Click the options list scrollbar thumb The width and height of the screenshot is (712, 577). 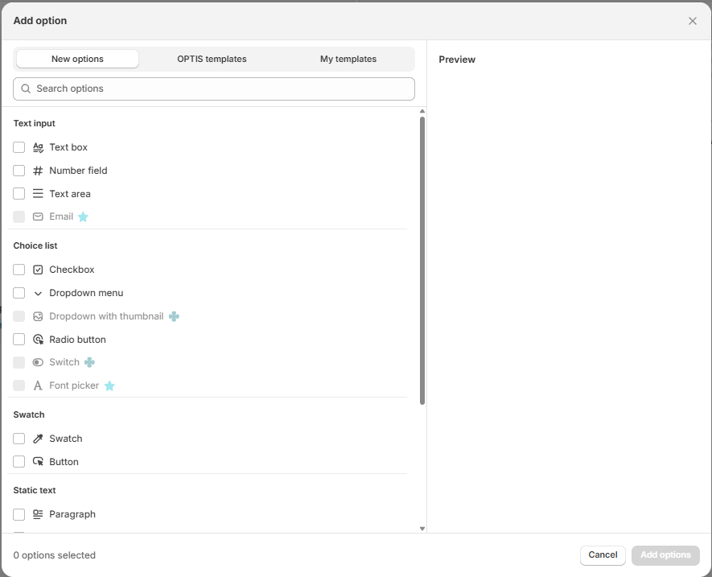422,261
